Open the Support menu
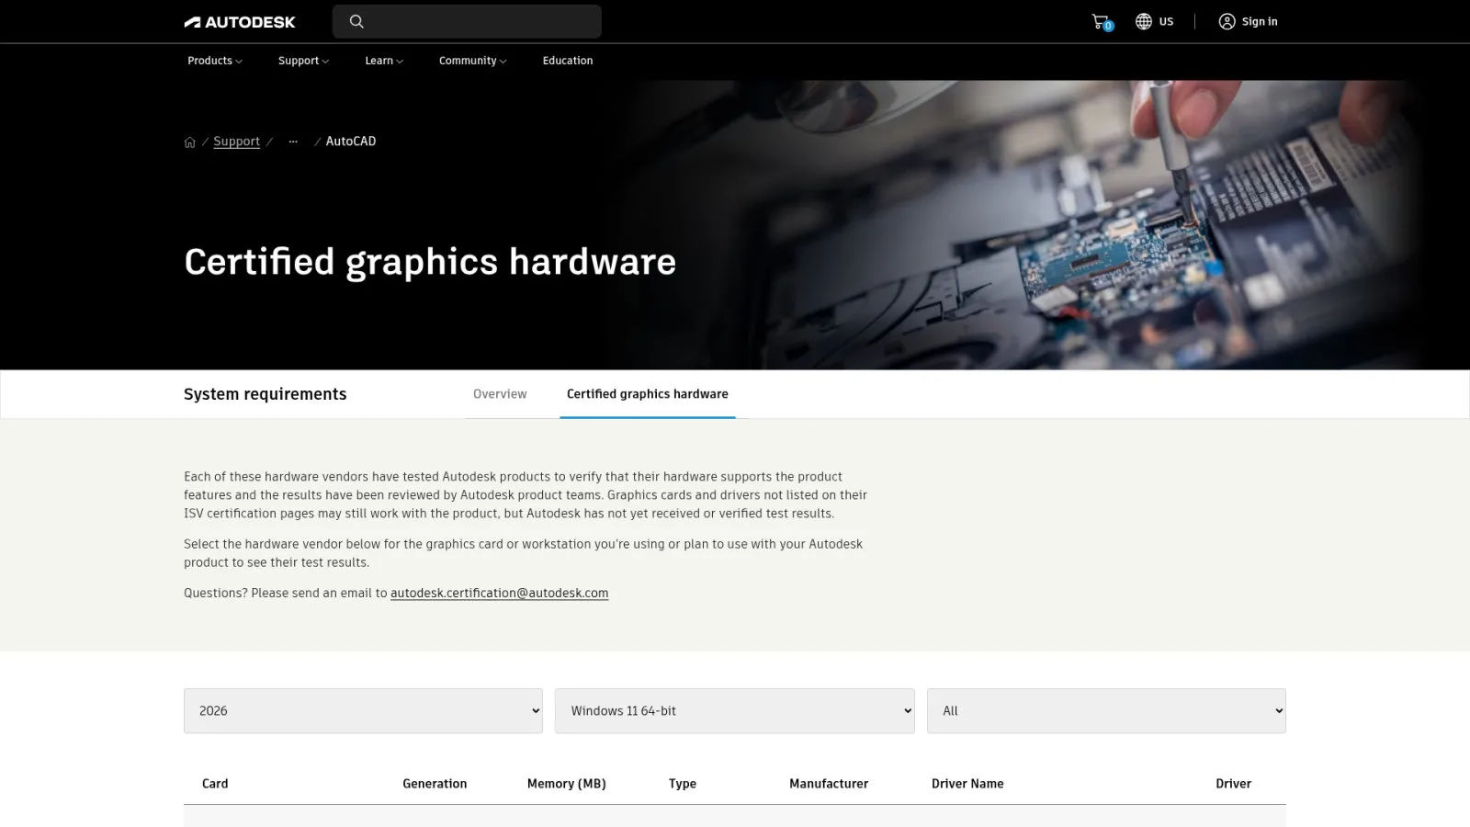Image resolution: width=1470 pixels, height=827 pixels. [303, 61]
